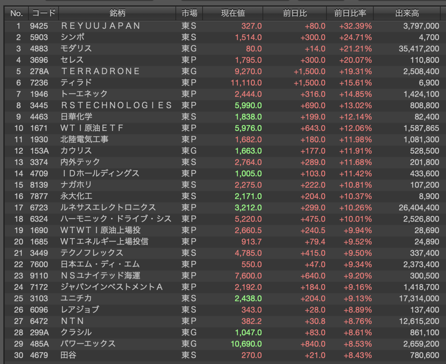Select the NTN stock name
This screenshot has height=364, width=446.
pyautogui.click(x=72, y=321)
